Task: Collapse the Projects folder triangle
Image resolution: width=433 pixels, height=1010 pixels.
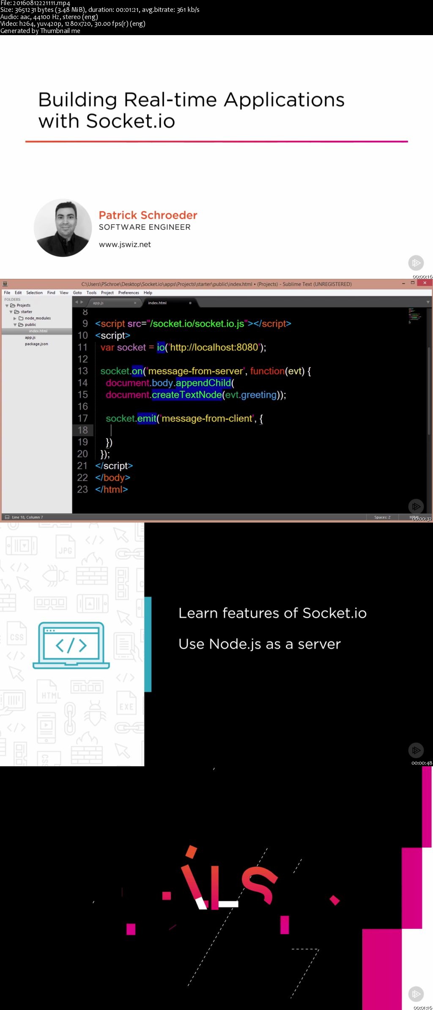Action: 7,305
